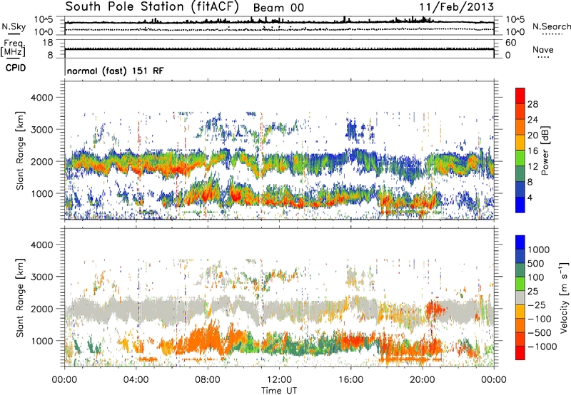Click the 'CPID' label

16,68
